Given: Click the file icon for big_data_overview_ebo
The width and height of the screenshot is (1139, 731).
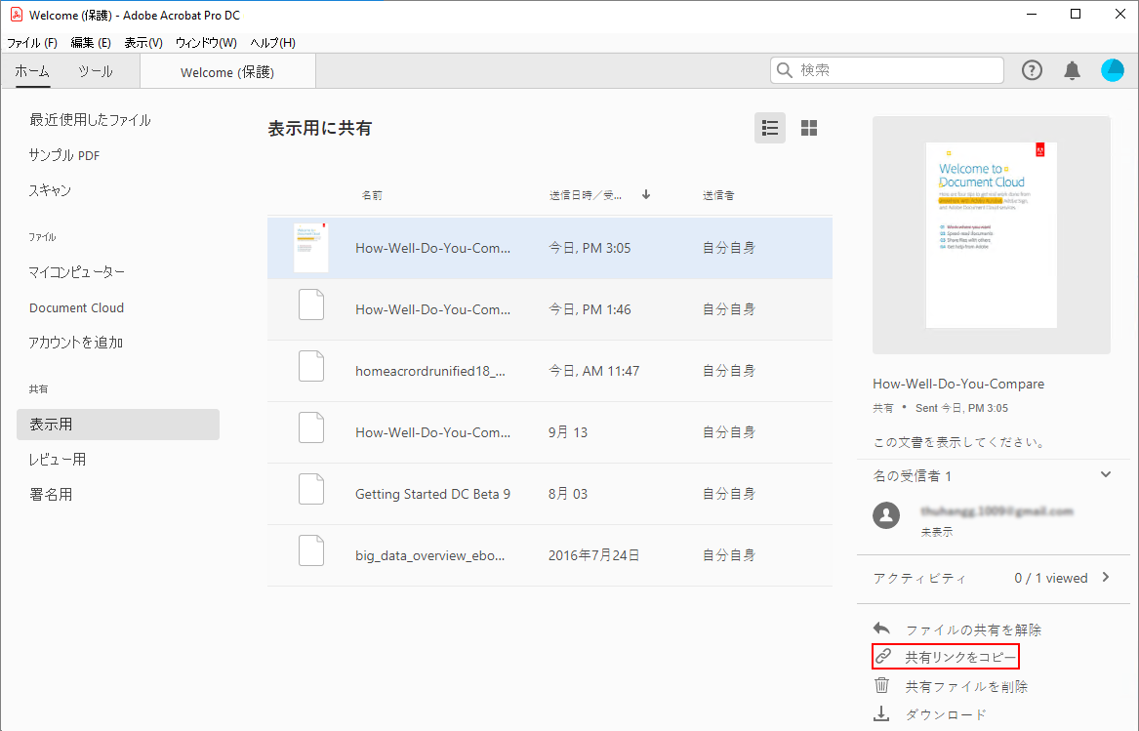Looking at the screenshot, I should click(x=311, y=550).
